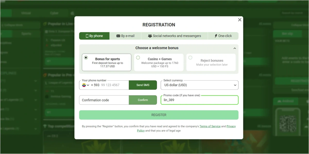Click the green Confirm button

(x=143, y=100)
